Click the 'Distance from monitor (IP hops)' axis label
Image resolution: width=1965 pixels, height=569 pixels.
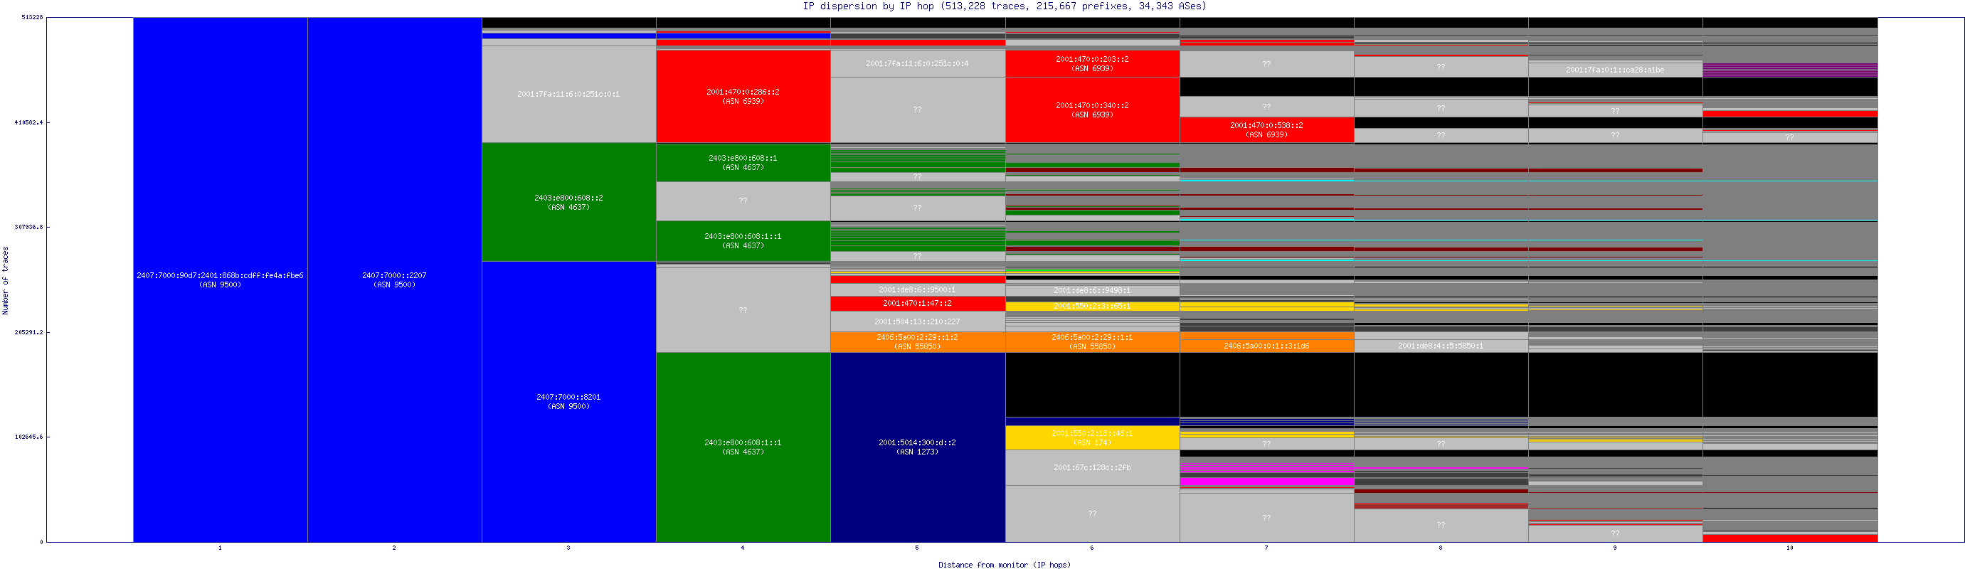(x=1005, y=565)
